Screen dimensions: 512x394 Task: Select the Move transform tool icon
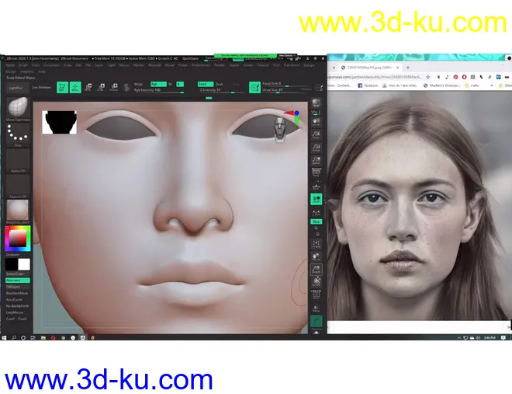pyautogui.click(x=88, y=87)
